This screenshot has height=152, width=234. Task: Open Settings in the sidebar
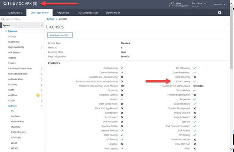click(12, 36)
